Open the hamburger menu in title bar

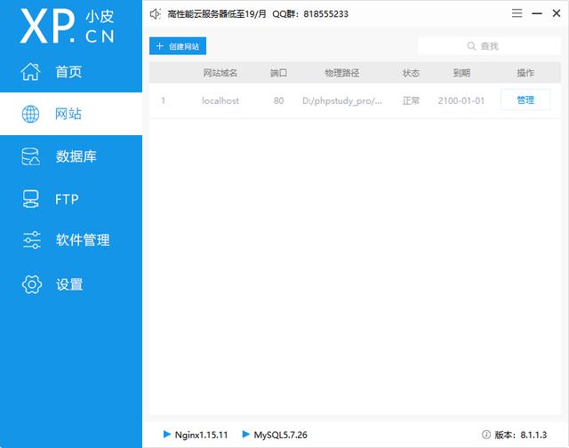click(517, 14)
